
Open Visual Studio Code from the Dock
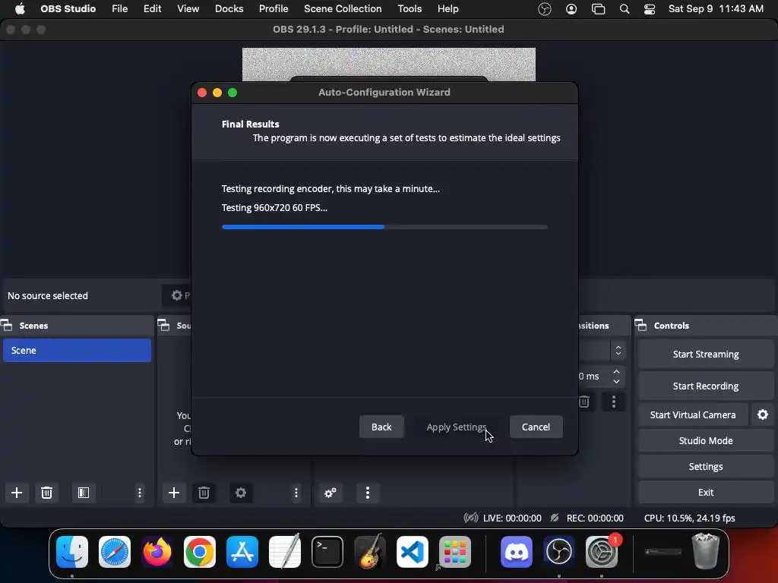[413, 552]
